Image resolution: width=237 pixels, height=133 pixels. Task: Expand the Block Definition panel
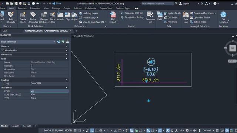pyautogui.click(x=37, y=26)
